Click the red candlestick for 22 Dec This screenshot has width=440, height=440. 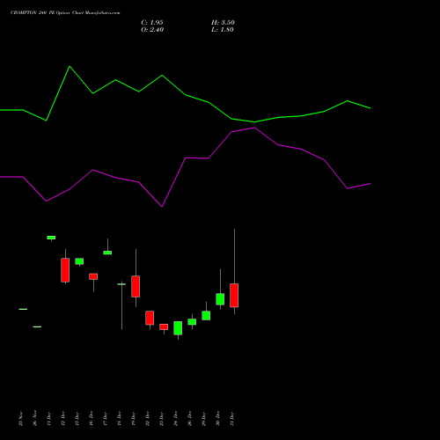pyautogui.click(x=150, y=318)
